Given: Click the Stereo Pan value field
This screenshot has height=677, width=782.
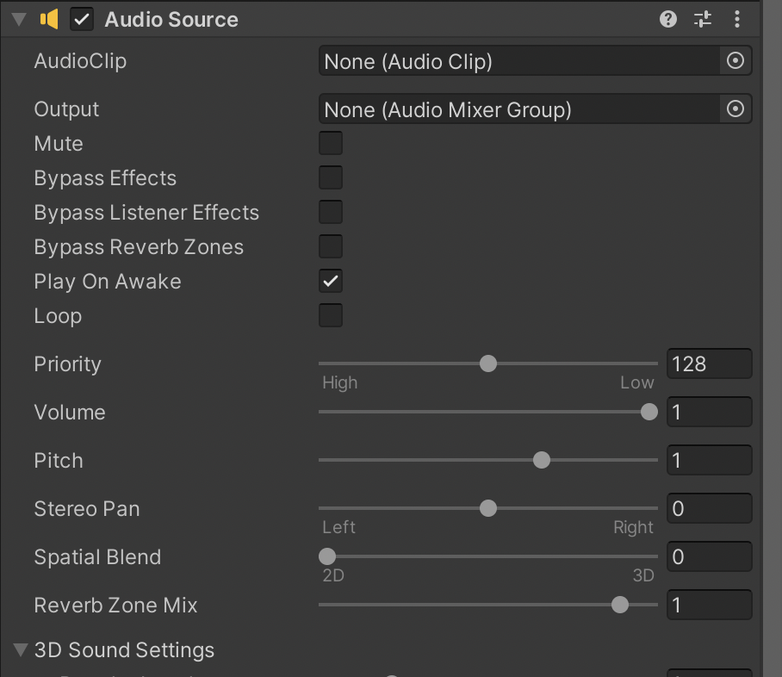Looking at the screenshot, I should [x=710, y=508].
